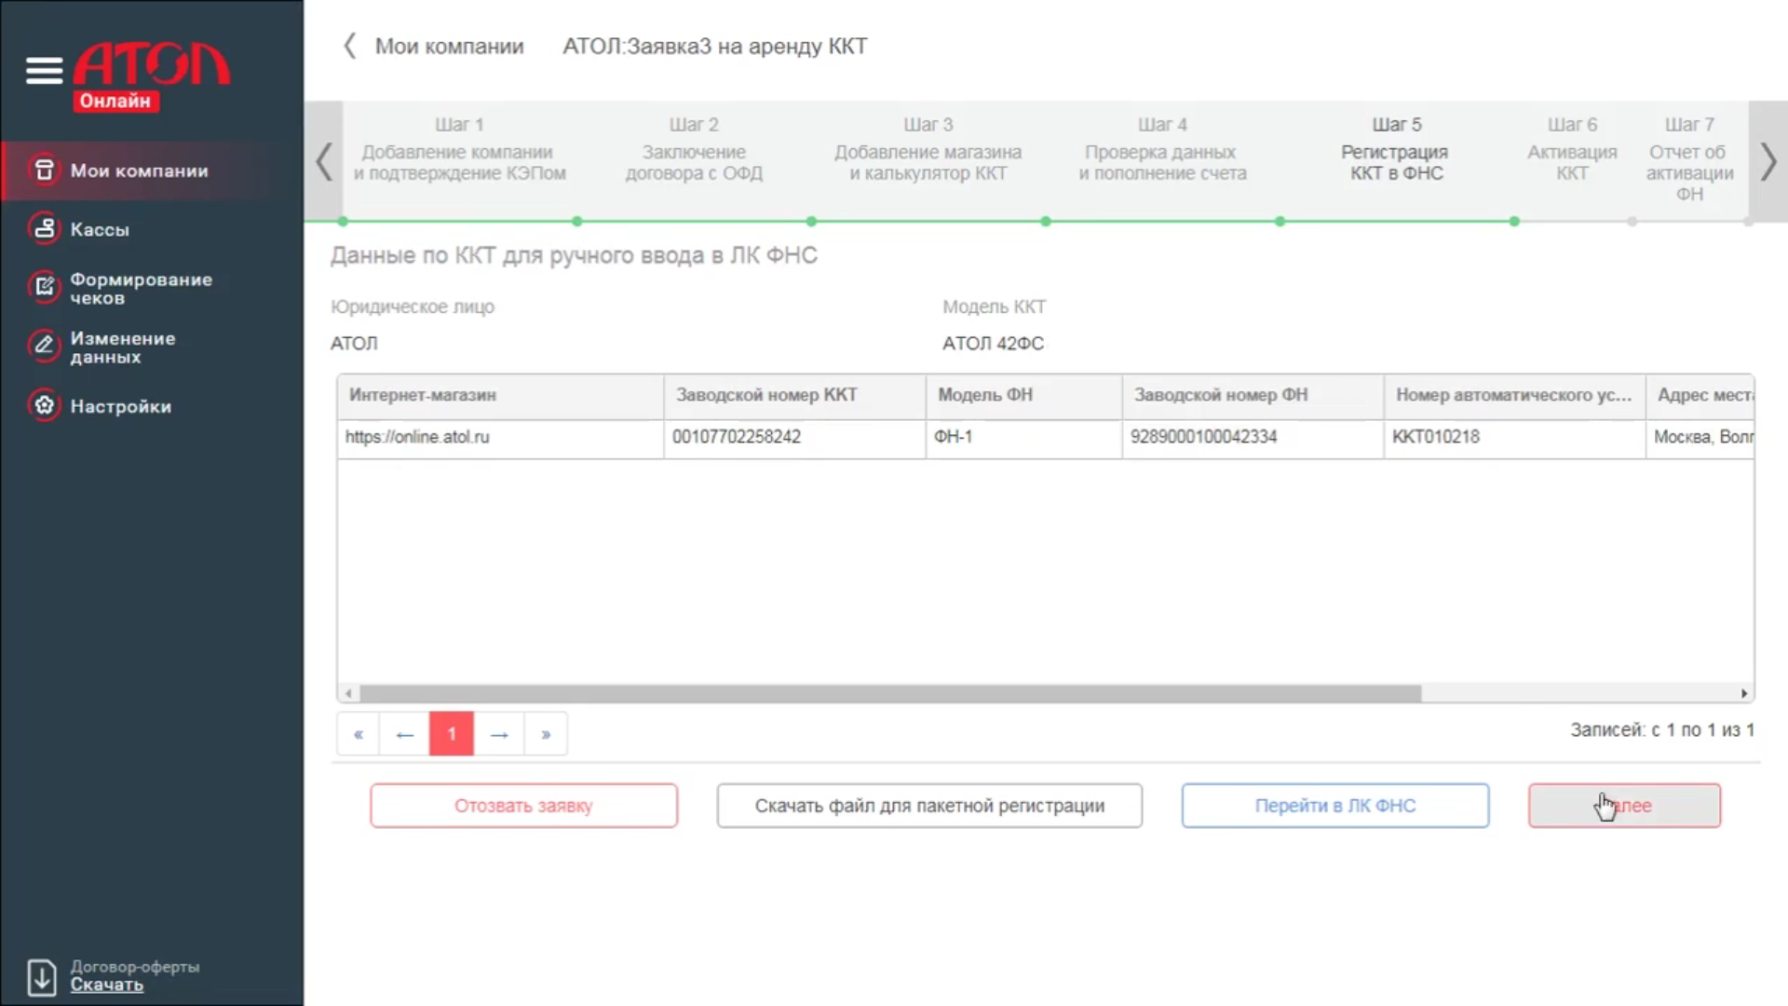The width and height of the screenshot is (1788, 1006).
Task: Click the Настройки gear icon
Action: click(44, 406)
